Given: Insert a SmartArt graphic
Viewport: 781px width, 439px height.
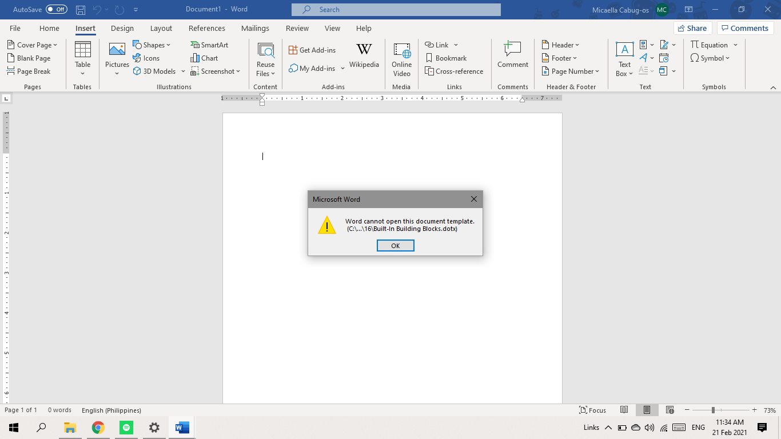Looking at the screenshot, I should 209,45.
